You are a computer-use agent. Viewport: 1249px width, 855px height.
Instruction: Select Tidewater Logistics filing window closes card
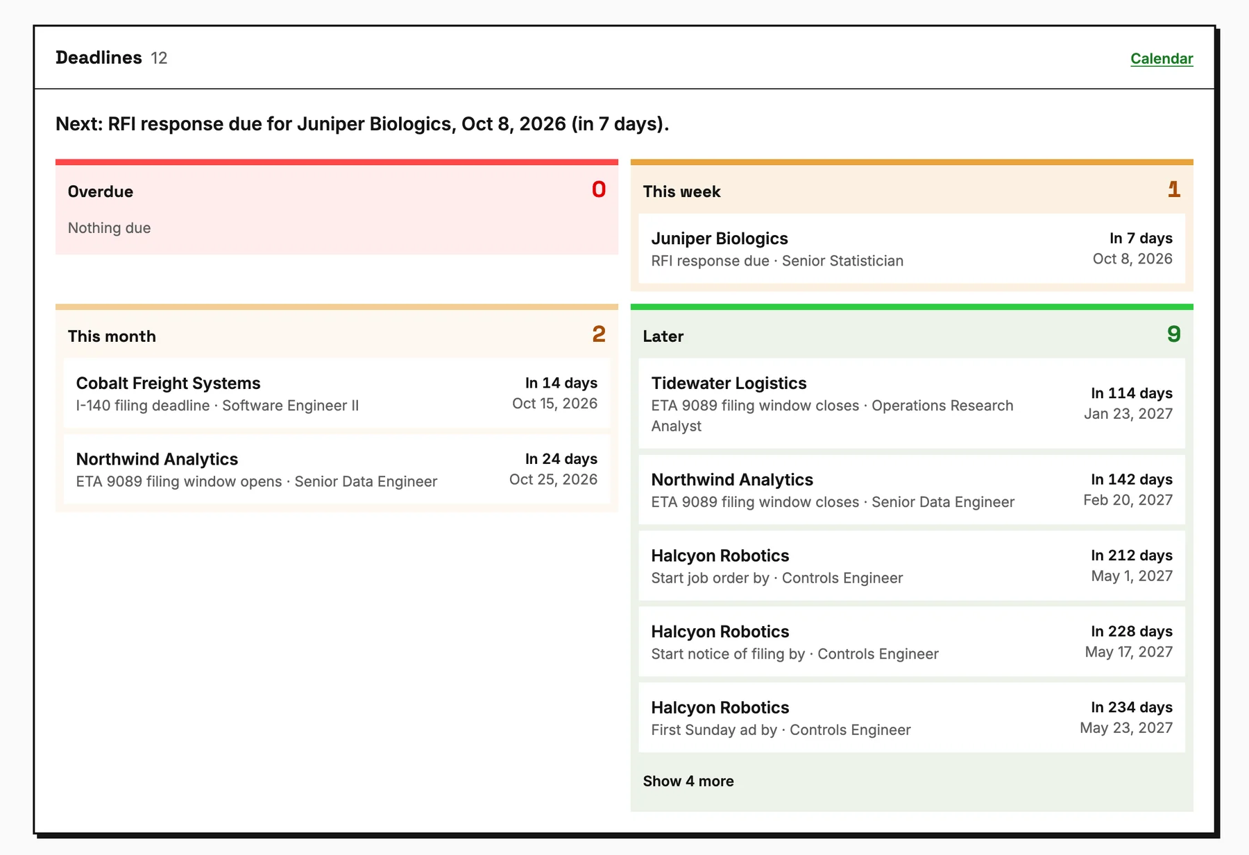(x=912, y=404)
